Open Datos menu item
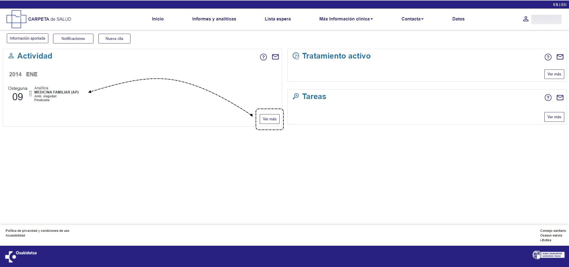569x267 pixels. (458, 19)
